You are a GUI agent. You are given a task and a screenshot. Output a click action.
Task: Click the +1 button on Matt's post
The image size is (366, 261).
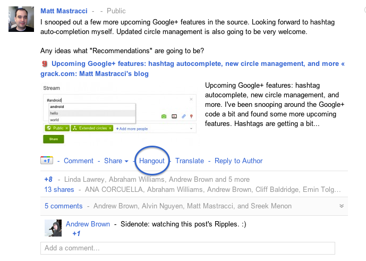47,161
